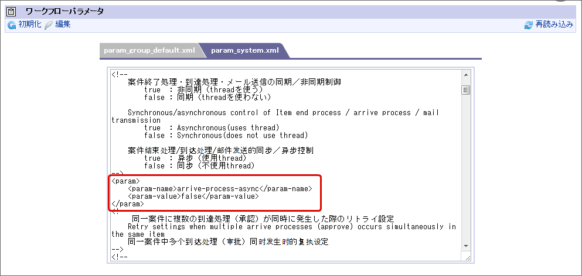Image resolution: width=582 pixels, height=276 pixels.
Task: Click the textarea resize grip corner
Action: (467, 257)
